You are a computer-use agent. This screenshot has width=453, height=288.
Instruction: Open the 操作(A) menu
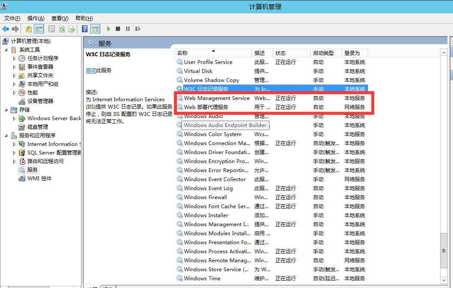click(x=36, y=18)
